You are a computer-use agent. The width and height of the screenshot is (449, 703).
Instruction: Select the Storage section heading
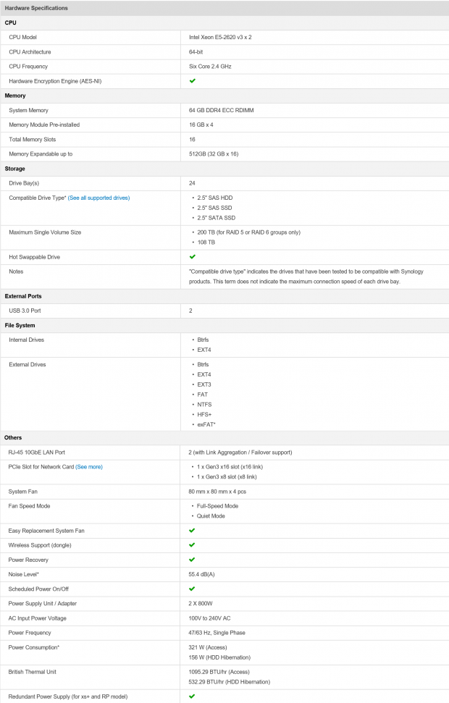(x=14, y=169)
